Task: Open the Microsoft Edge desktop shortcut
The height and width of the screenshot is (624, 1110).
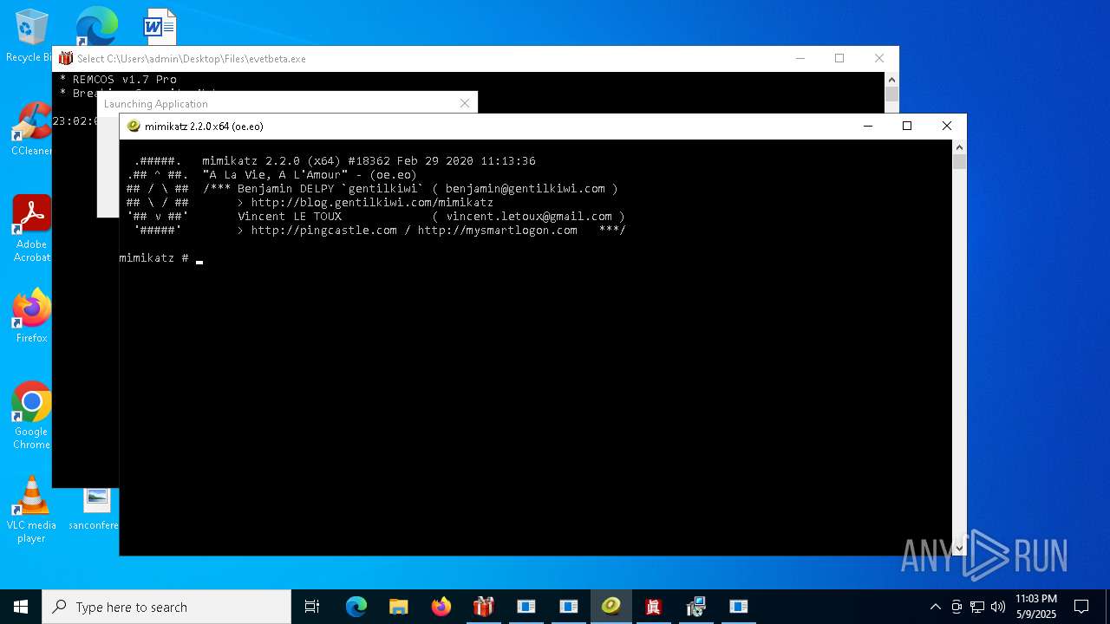Action: coord(96,27)
